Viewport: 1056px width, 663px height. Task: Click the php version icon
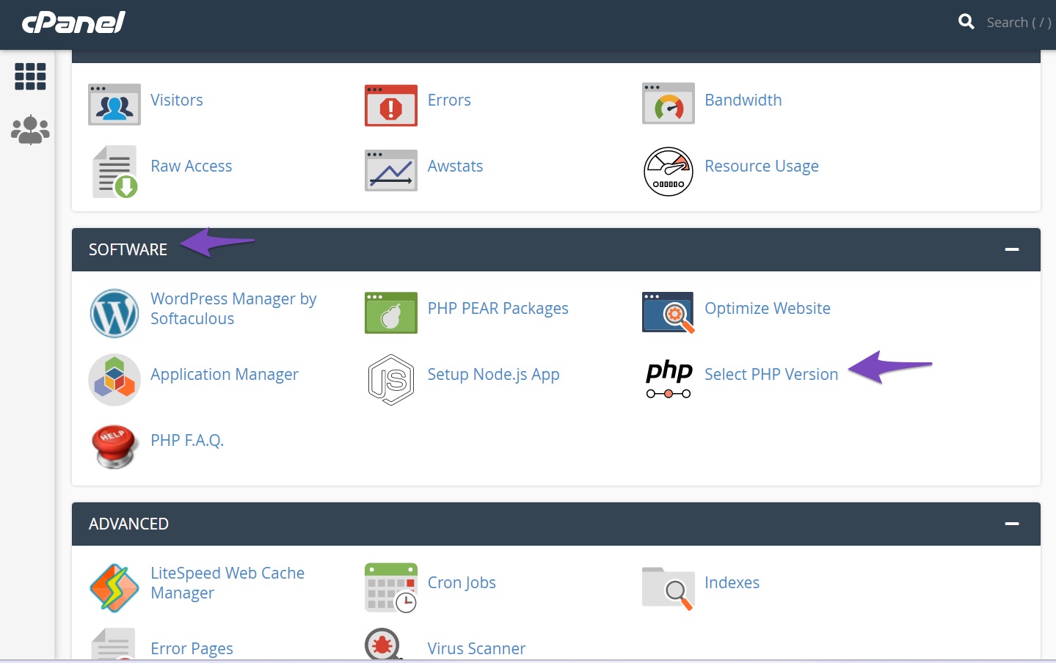coord(669,379)
